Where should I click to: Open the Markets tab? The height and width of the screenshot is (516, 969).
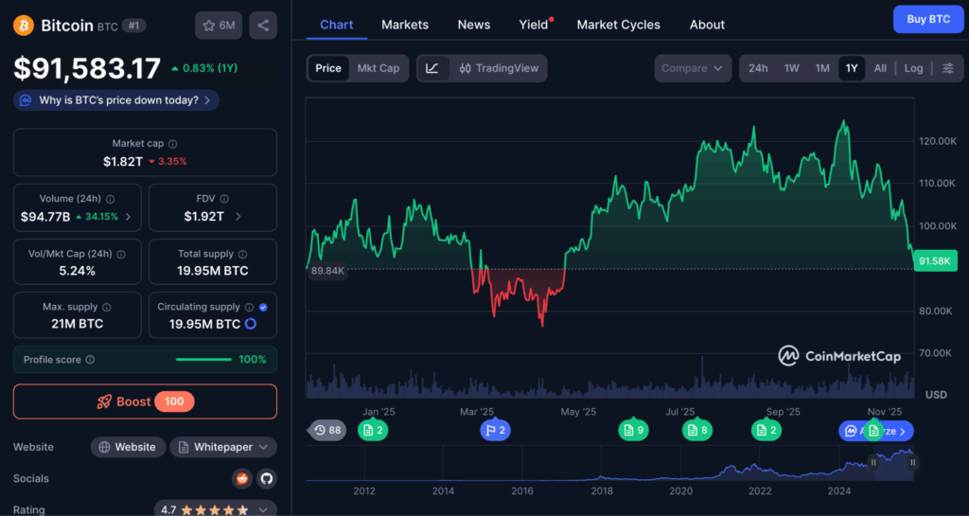405,25
